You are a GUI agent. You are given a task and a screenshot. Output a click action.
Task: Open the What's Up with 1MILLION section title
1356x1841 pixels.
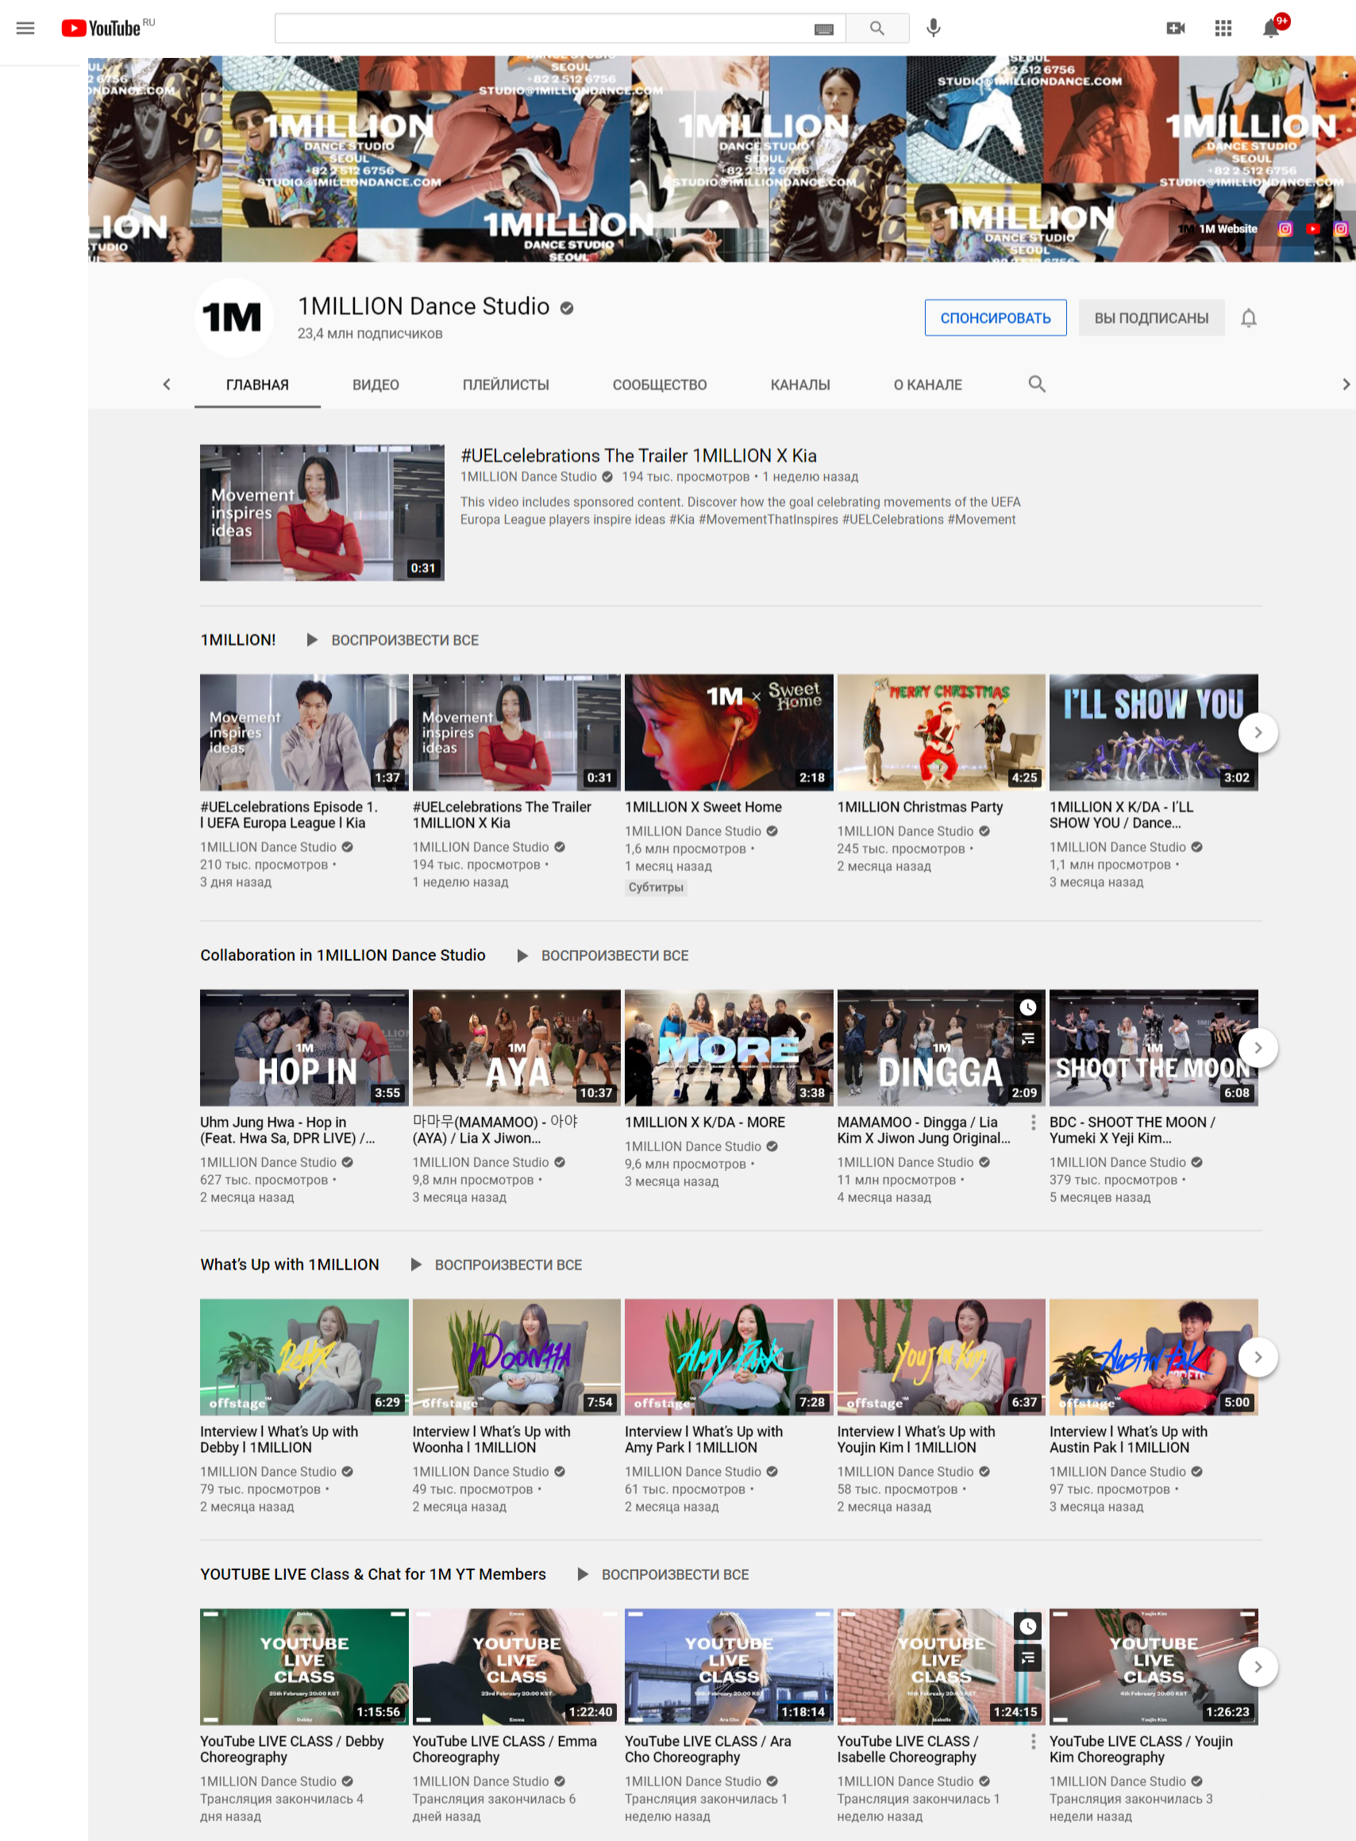[x=290, y=1265]
